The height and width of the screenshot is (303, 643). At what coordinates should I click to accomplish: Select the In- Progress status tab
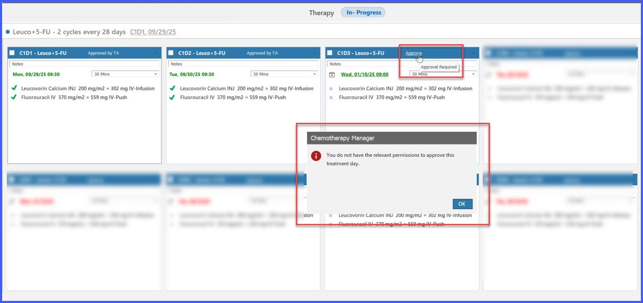click(363, 13)
